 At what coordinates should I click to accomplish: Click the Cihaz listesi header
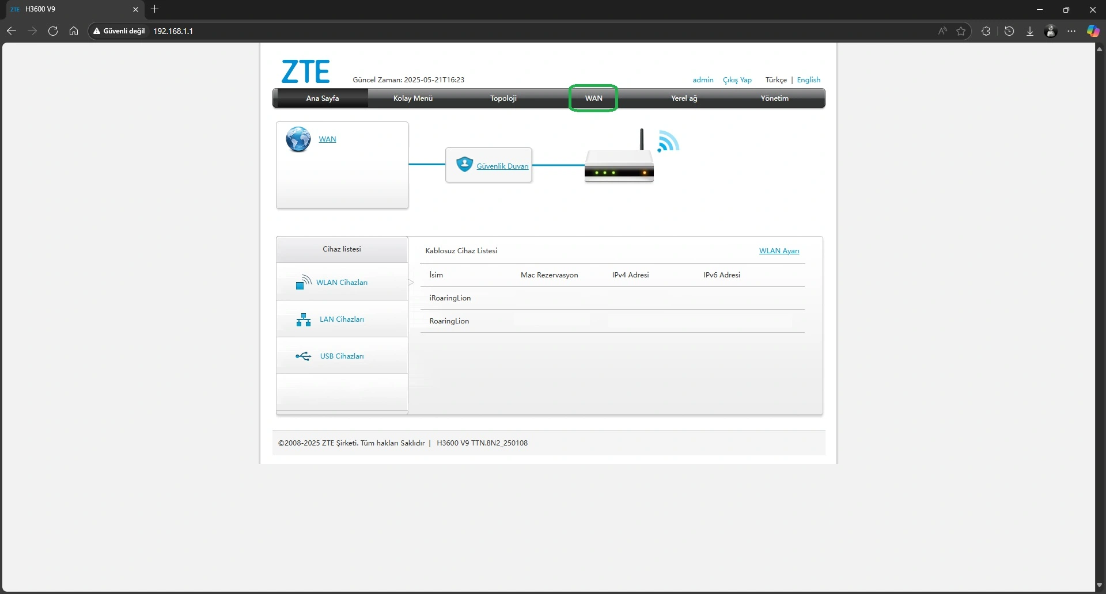click(342, 249)
